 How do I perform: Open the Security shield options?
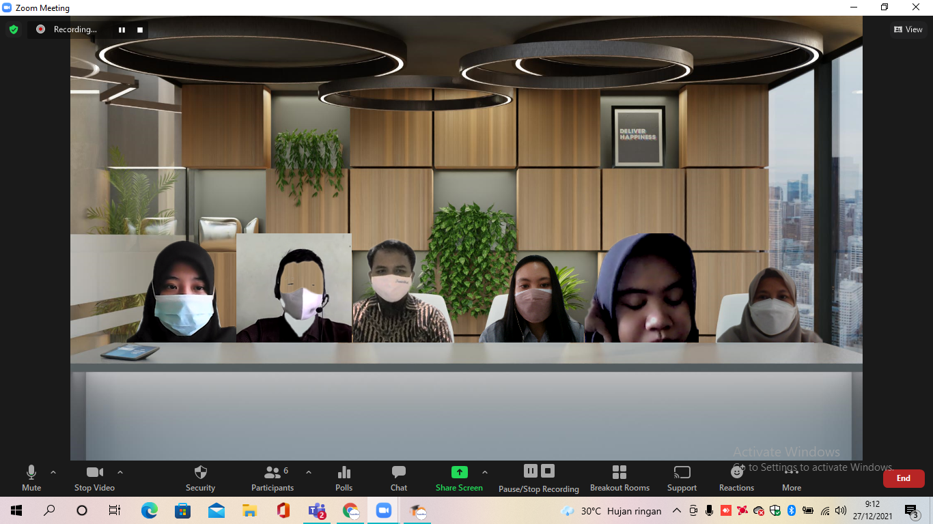point(200,478)
